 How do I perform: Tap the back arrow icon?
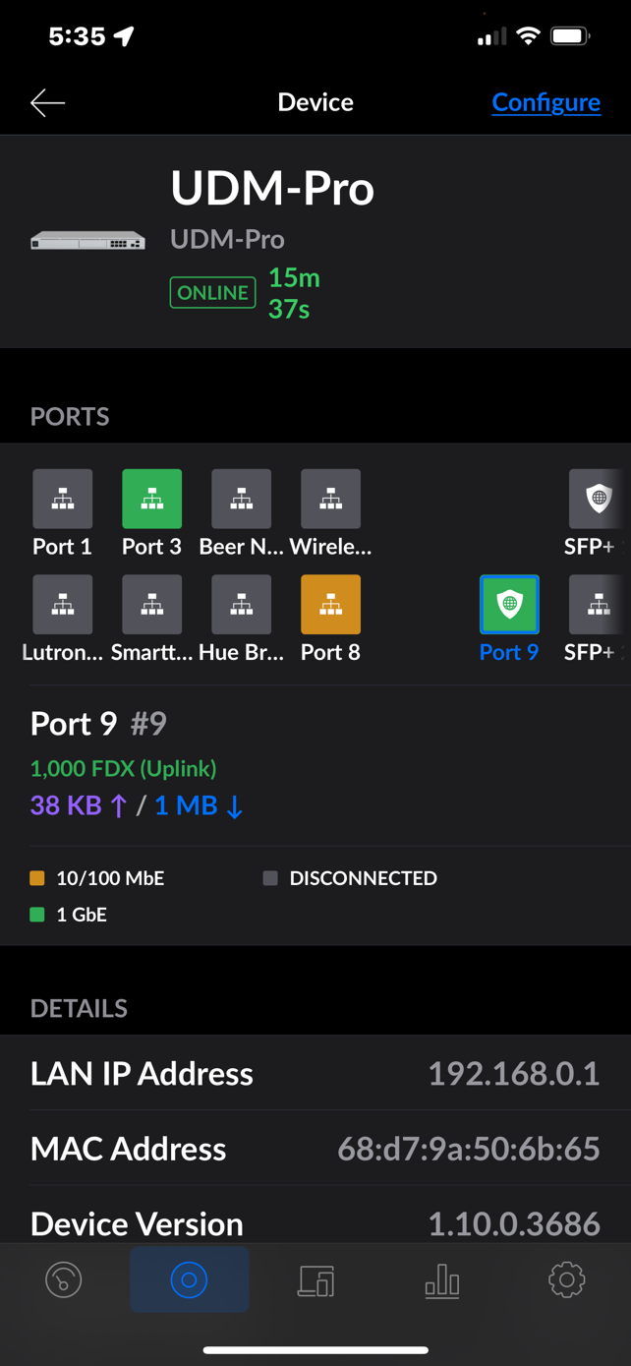[47, 102]
